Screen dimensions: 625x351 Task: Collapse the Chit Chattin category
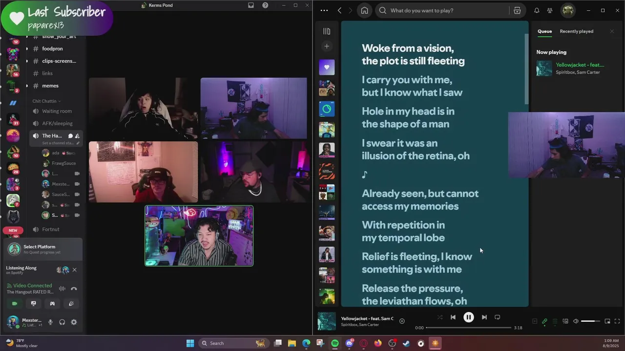click(x=46, y=101)
